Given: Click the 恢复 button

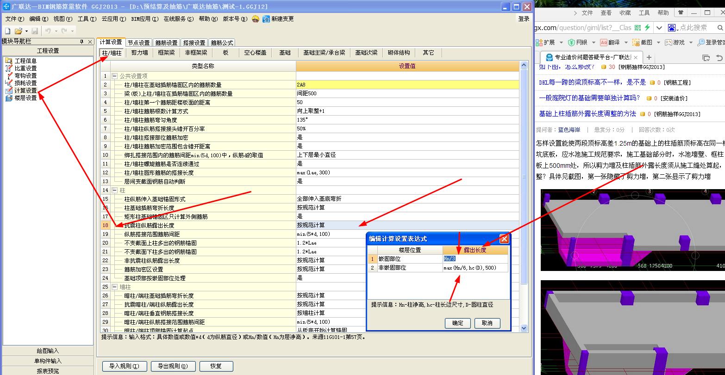Looking at the screenshot, I should (x=216, y=366).
